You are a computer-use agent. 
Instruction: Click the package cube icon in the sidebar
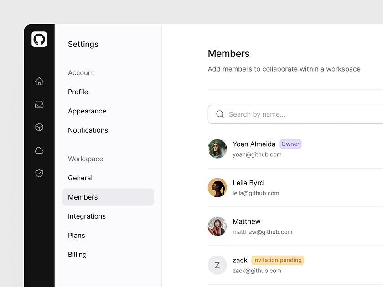pos(39,127)
